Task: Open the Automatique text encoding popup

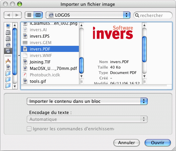Action: click(87, 119)
